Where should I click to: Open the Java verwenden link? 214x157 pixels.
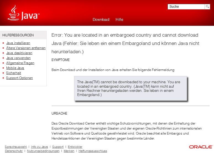coord(19,58)
